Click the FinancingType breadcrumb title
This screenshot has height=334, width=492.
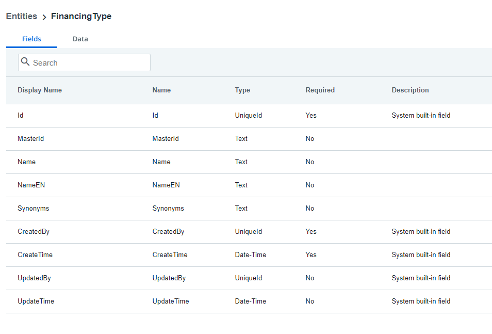point(81,17)
